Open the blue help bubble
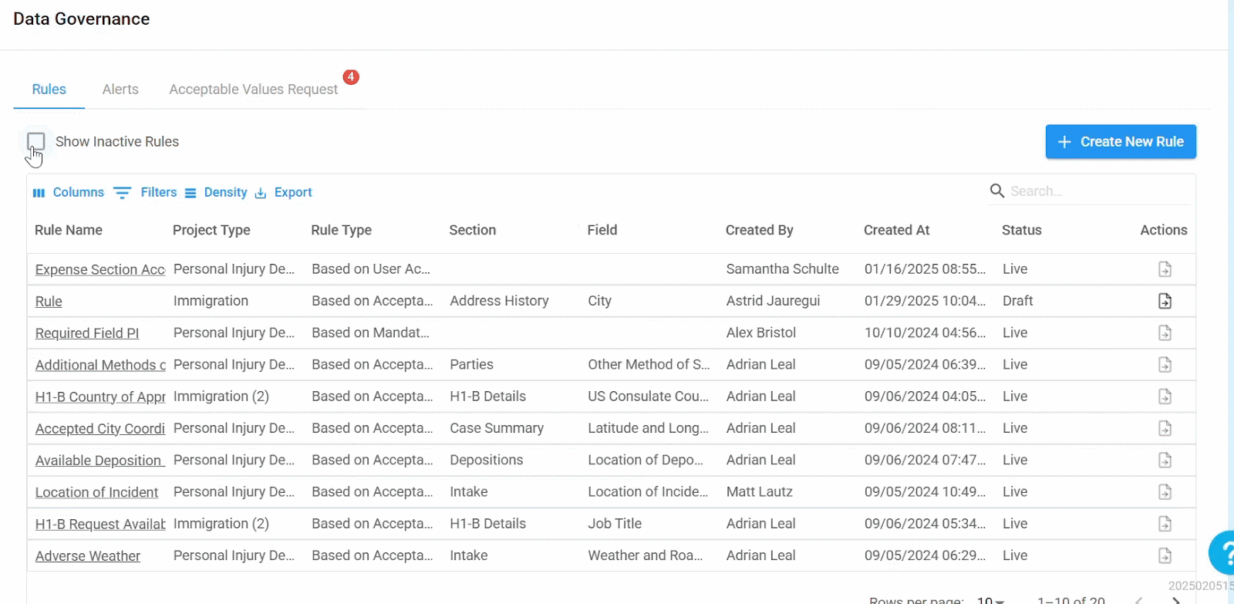 [x=1222, y=552]
